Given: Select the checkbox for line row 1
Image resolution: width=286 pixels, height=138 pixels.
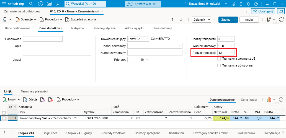Looking at the screenshot, I should (x=4, y=118).
